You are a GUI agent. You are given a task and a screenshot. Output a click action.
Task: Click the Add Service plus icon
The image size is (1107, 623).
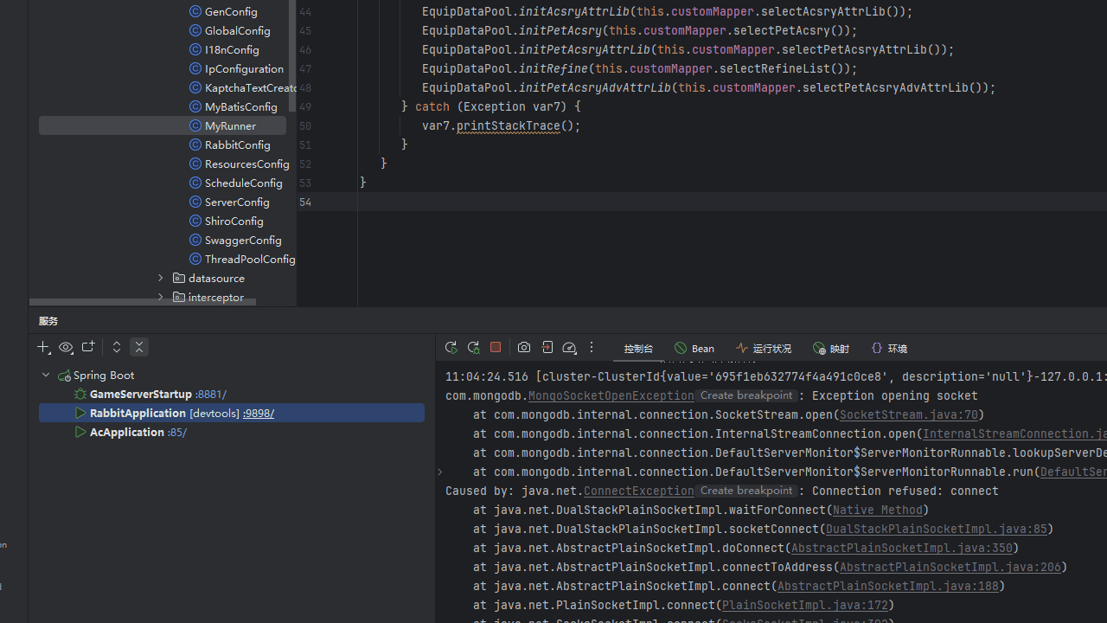[43, 347]
